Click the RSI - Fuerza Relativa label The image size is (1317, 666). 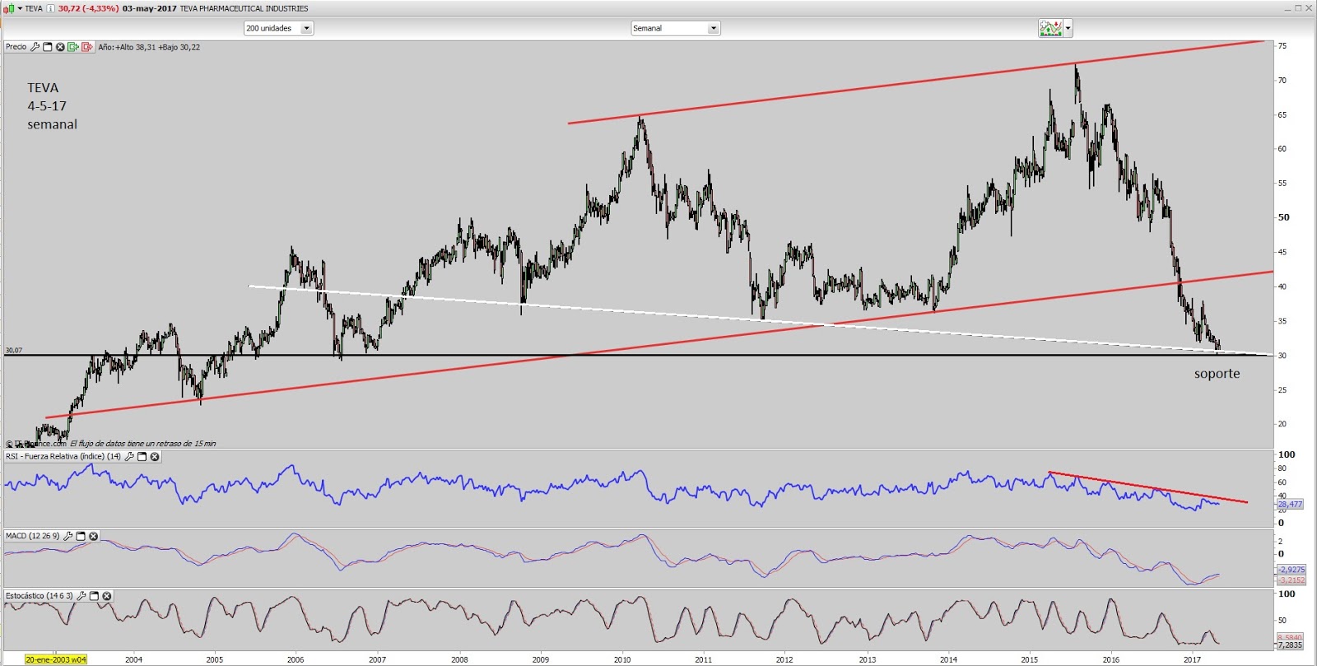pos(63,456)
